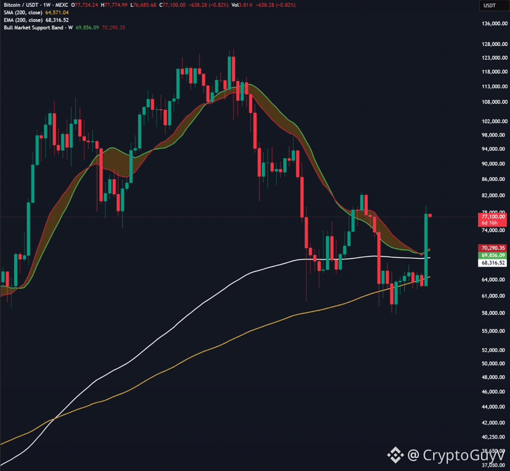Click the 58,000.00 price axis label
The width and height of the screenshot is (510, 471).
493,313
